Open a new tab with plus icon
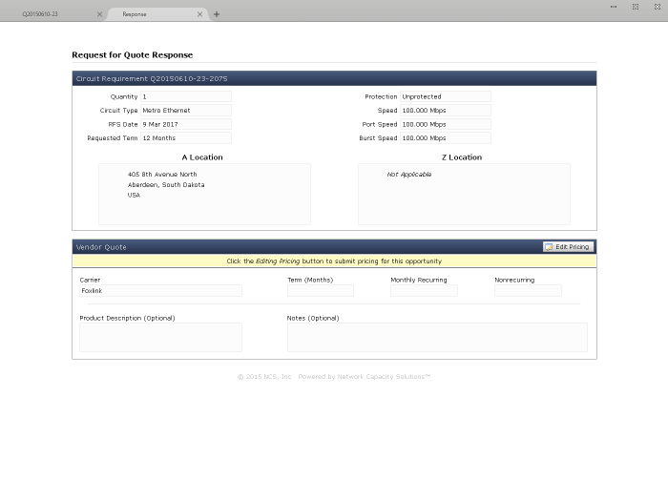This screenshot has height=501, width=668. click(217, 14)
